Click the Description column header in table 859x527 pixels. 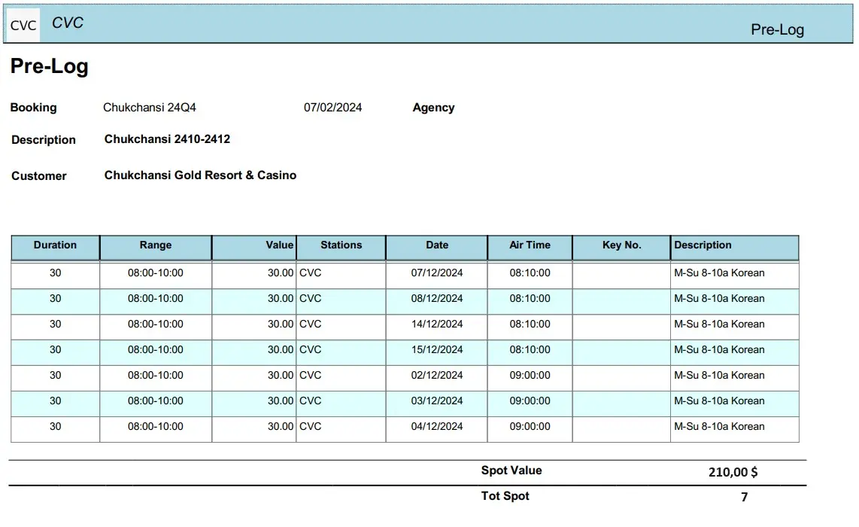click(x=703, y=245)
